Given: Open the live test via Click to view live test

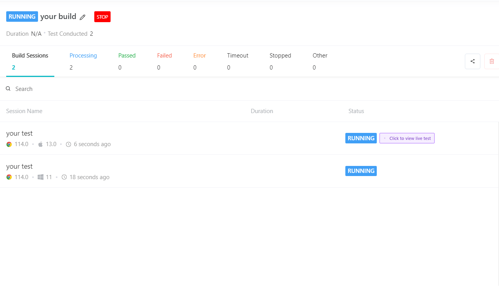Looking at the screenshot, I should coord(407,138).
